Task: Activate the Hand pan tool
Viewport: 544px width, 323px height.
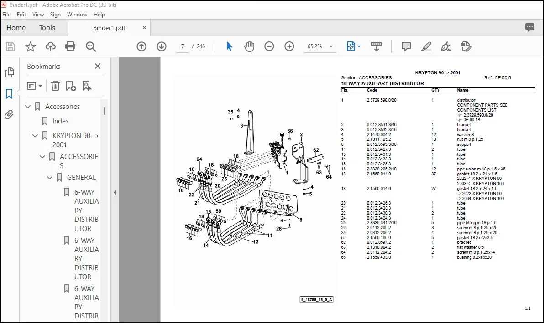Action: pos(249,46)
